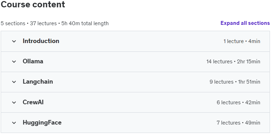Expand all sections link
271x134 pixels.
tap(245, 23)
